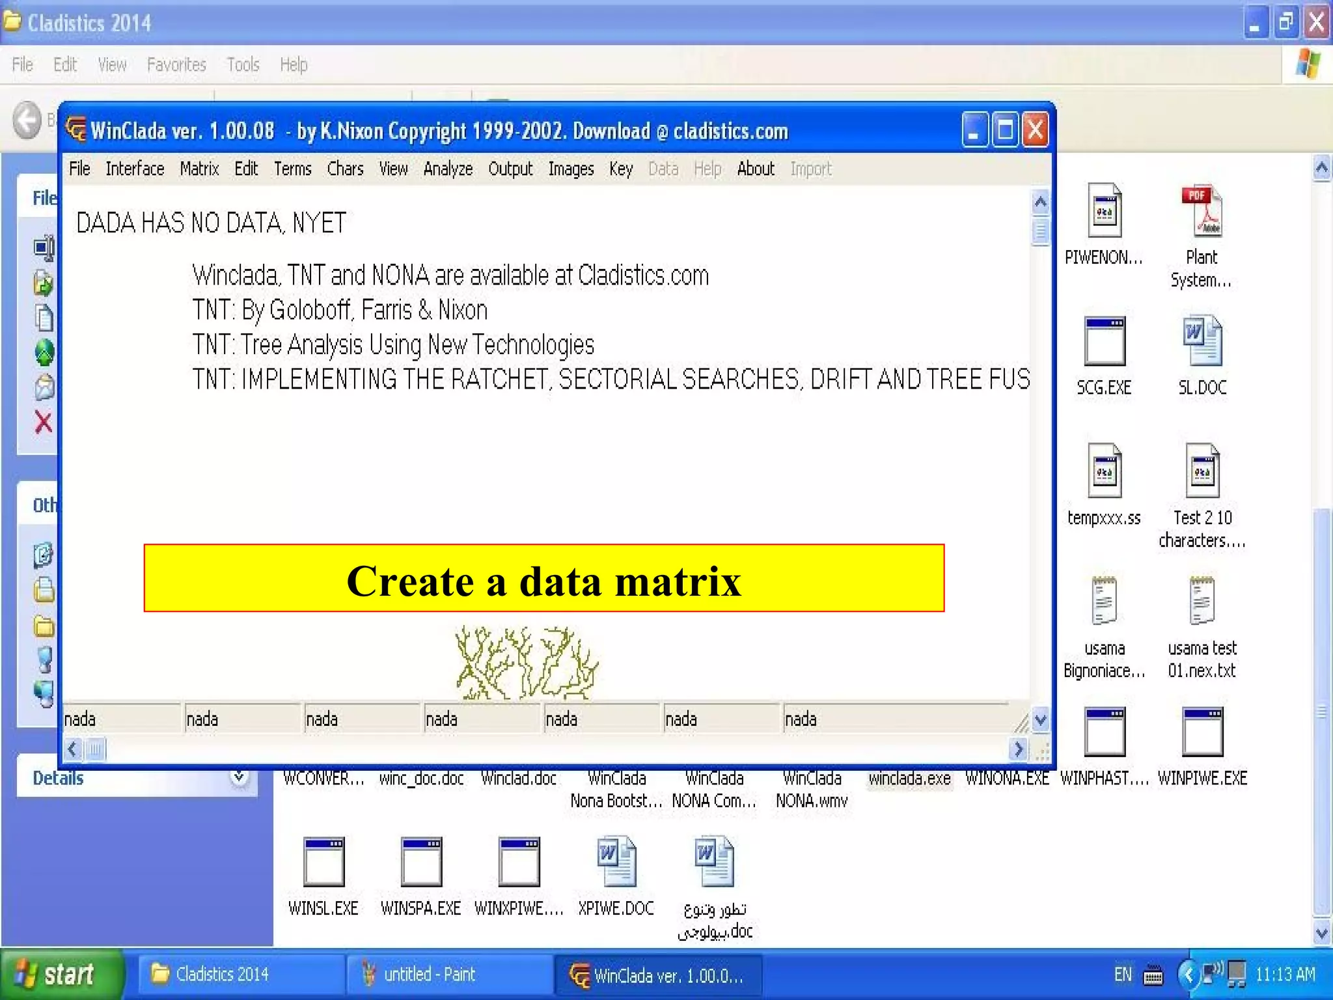Open Explorer Help menu
The width and height of the screenshot is (1333, 1000).
point(294,64)
